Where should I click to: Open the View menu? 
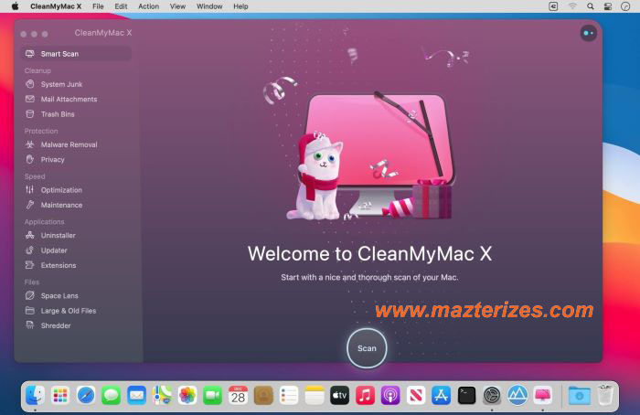[x=177, y=6]
